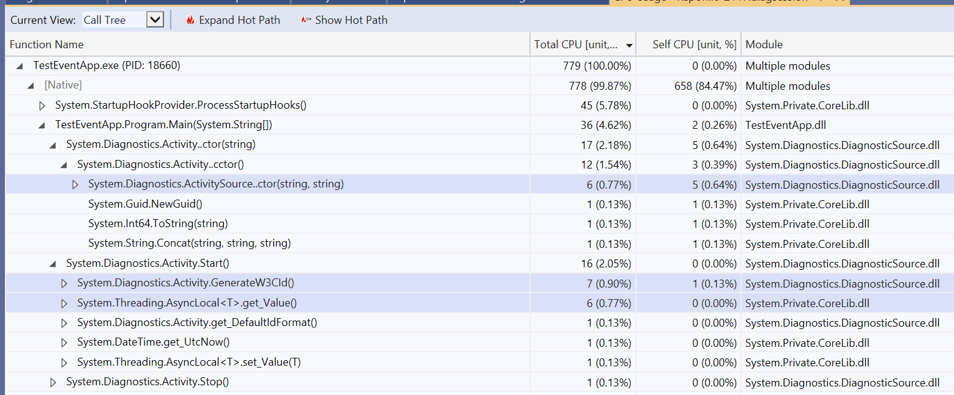Expand the ProcessStartupHooks() tree node
Screen dimensions: 954x395
coord(42,105)
